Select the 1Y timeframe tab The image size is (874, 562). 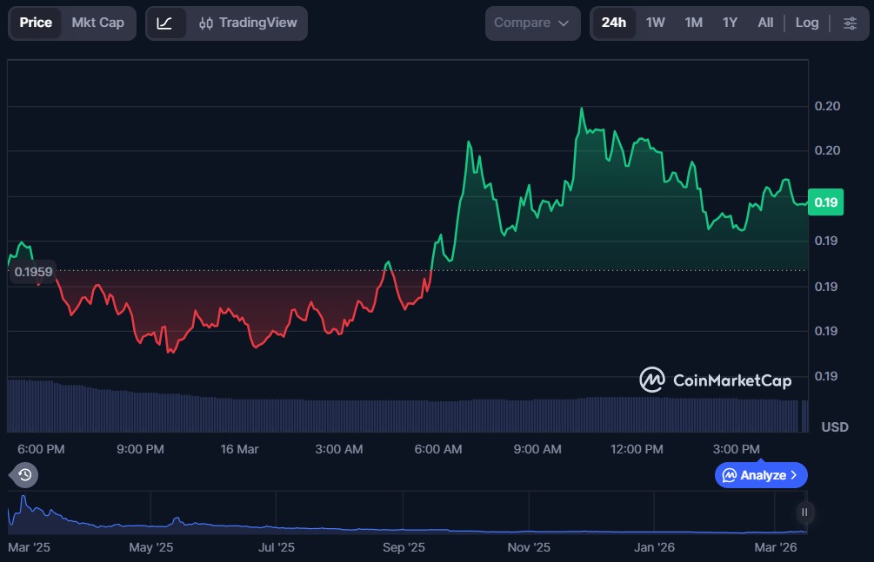tap(729, 23)
